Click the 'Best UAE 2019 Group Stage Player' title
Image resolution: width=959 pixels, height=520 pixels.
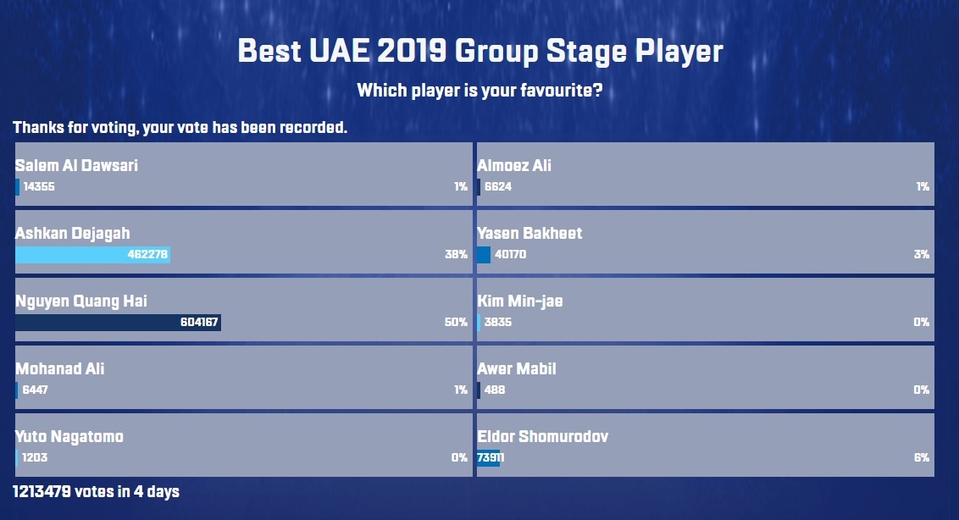pos(479,51)
